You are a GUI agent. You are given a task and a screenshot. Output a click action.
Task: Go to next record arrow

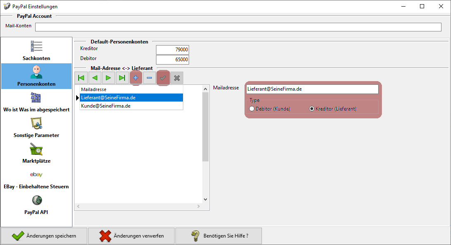click(108, 78)
